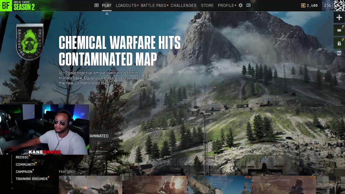This screenshot has height=194, width=345.
Task: Click the FEATURED section label
Action: 67,172
